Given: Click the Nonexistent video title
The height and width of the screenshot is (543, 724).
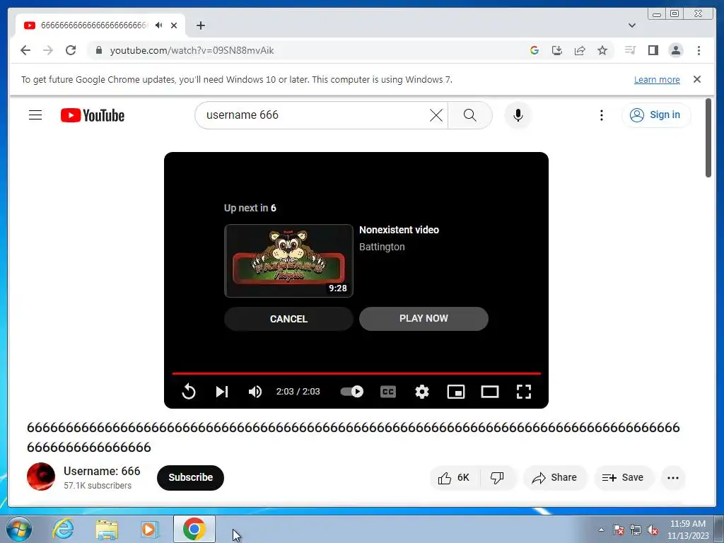Looking at the screenshot, I should point(399,230).
